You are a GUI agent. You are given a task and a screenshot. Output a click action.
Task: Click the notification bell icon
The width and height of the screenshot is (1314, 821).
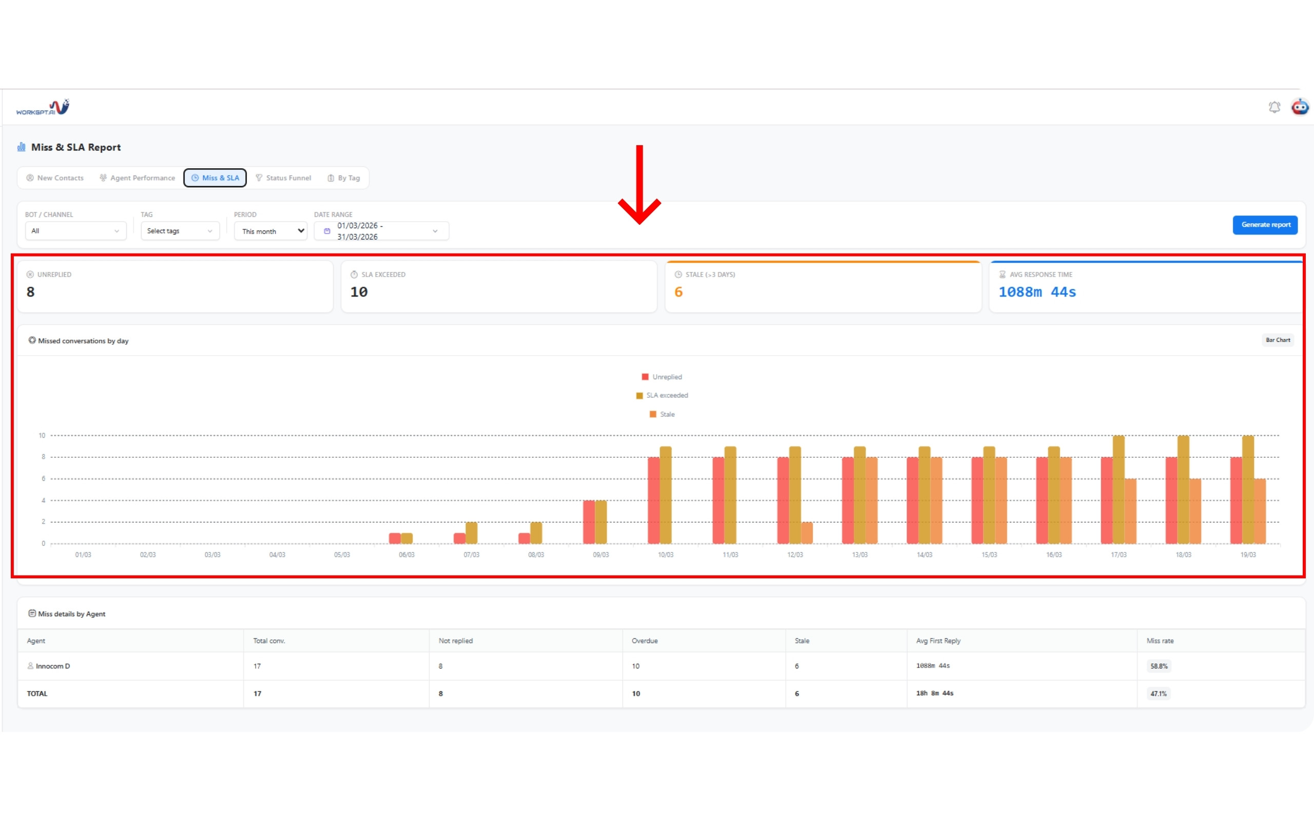click(1274, 107)
